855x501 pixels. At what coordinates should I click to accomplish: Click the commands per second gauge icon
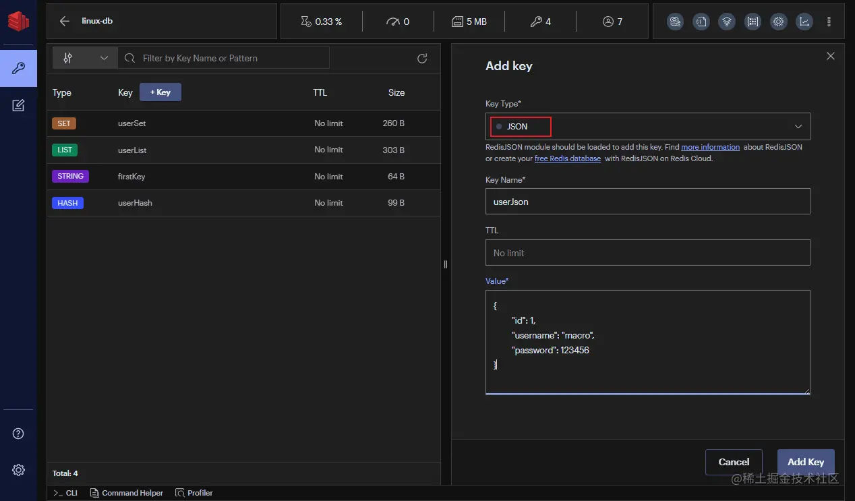point(392,22)
